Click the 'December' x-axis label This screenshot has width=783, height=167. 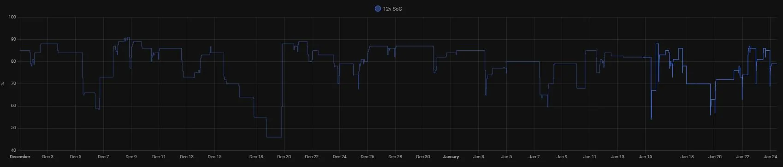click(20, 157)
